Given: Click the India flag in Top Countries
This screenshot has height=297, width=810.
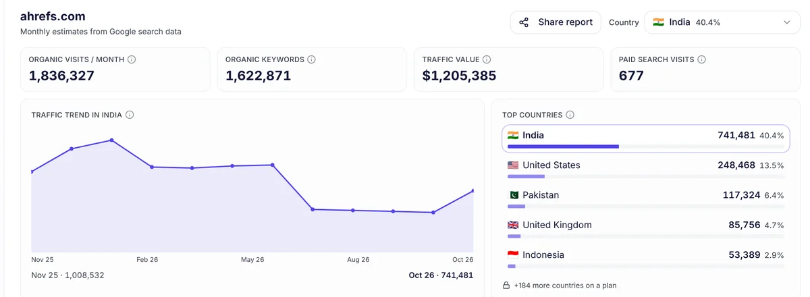Looking at the screenshot, I should coord(513,135).
